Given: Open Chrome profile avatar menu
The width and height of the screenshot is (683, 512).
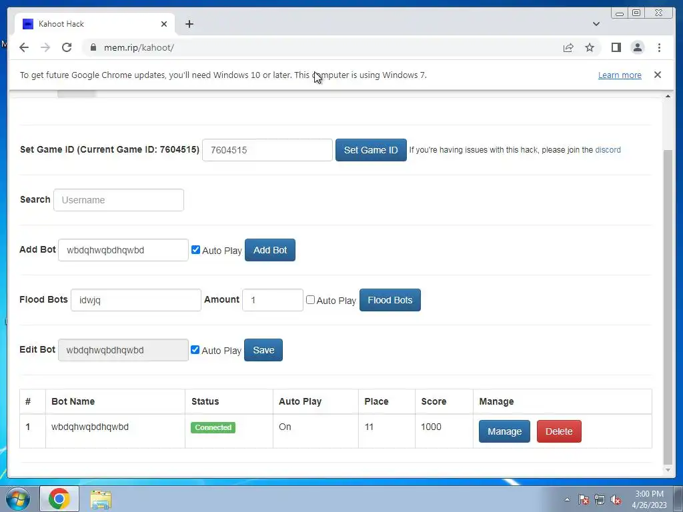Looking at the screenshot, I should (x=638, y=47).
